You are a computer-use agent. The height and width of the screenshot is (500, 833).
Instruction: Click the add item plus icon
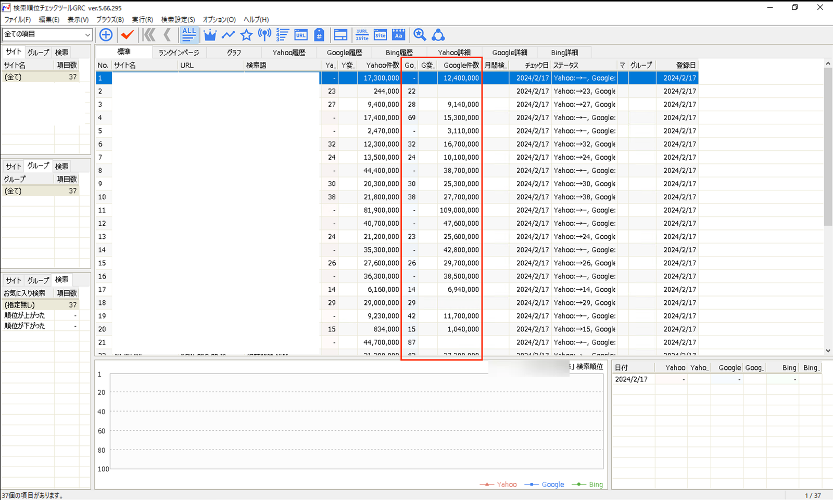click(x=106, y=35)
